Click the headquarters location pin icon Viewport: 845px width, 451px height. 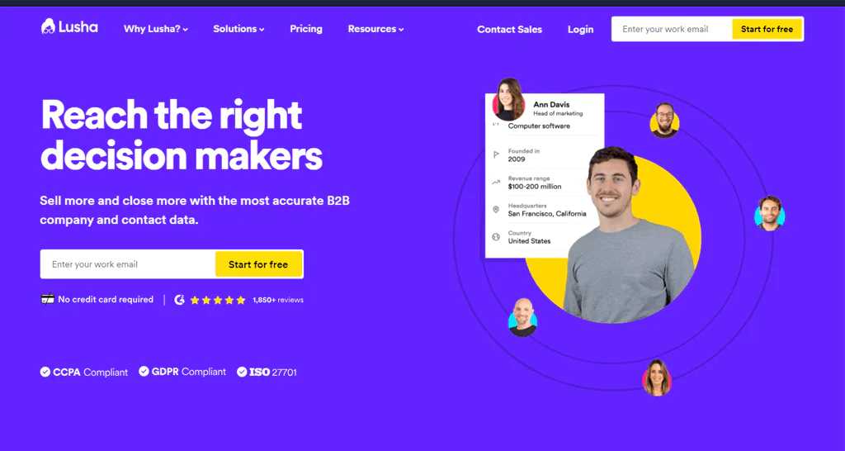[x=496, y=209]
